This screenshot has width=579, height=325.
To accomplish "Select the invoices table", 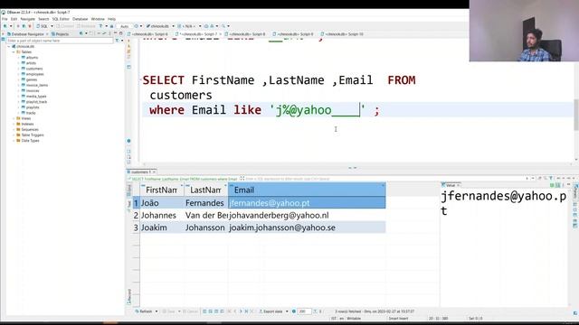I will (x=33, y=90).
